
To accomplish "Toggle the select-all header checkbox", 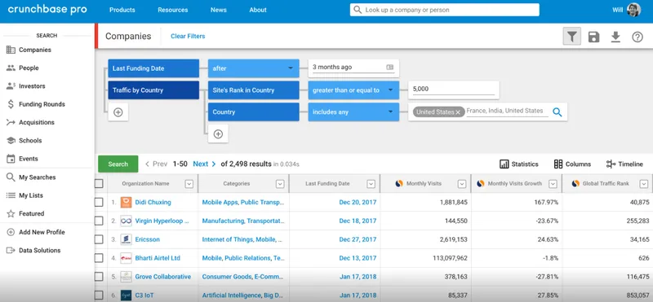I will click(x=99, y=184).
